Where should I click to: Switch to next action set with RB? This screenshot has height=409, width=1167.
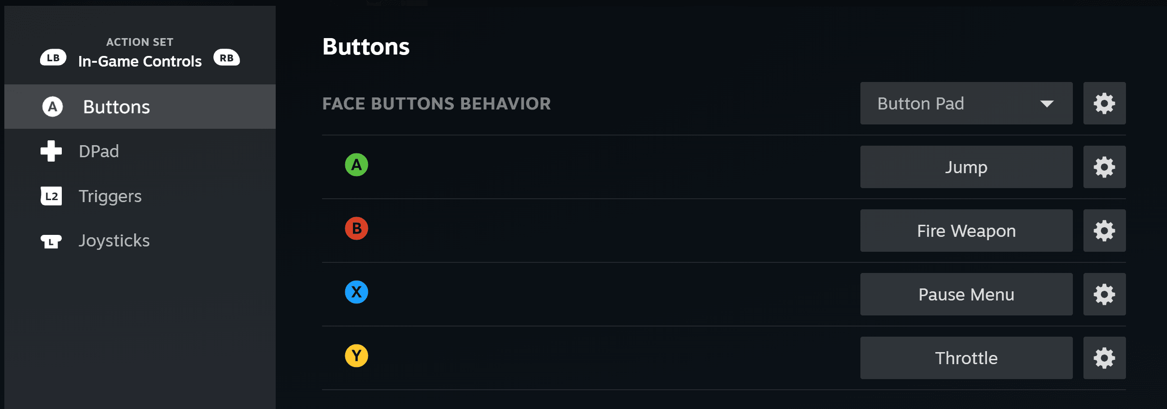click(226, 58)
